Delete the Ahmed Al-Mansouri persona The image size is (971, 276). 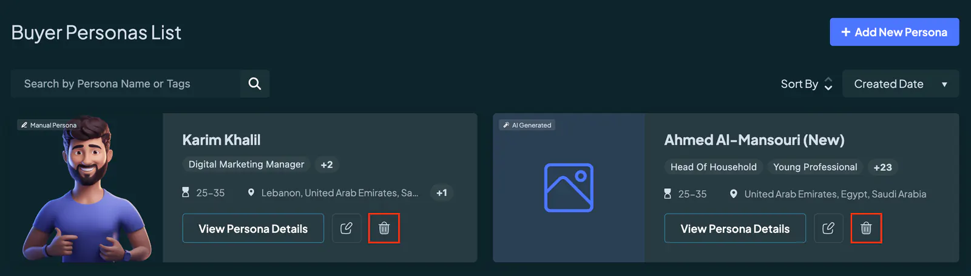(866, 228)
